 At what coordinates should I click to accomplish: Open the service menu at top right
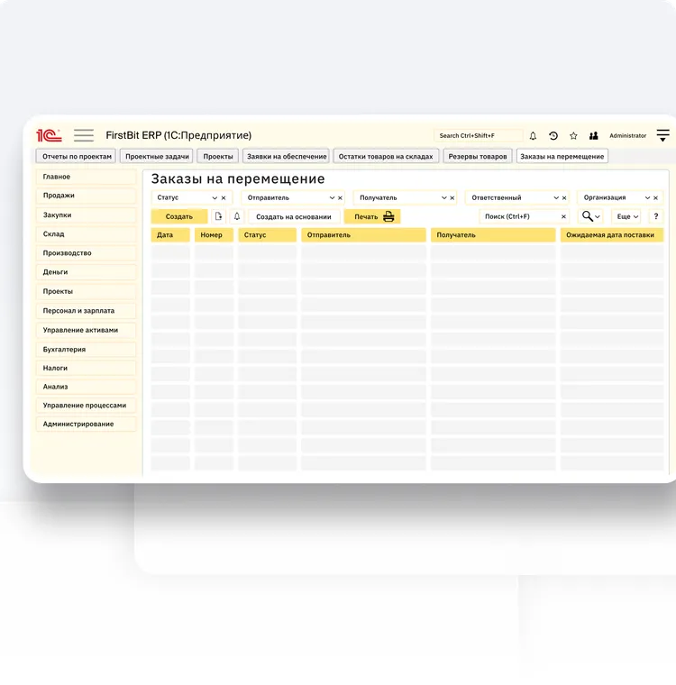662,136
